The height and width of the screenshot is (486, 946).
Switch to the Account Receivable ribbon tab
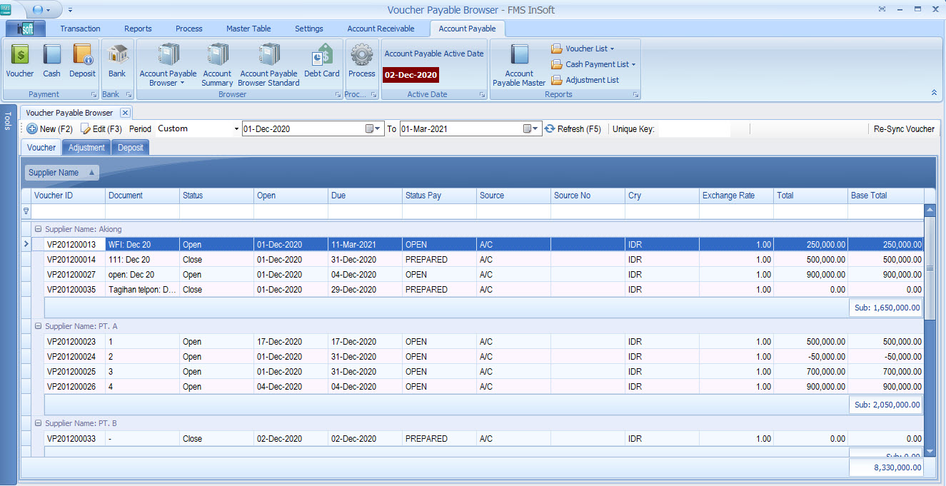[x=381, y=29]
